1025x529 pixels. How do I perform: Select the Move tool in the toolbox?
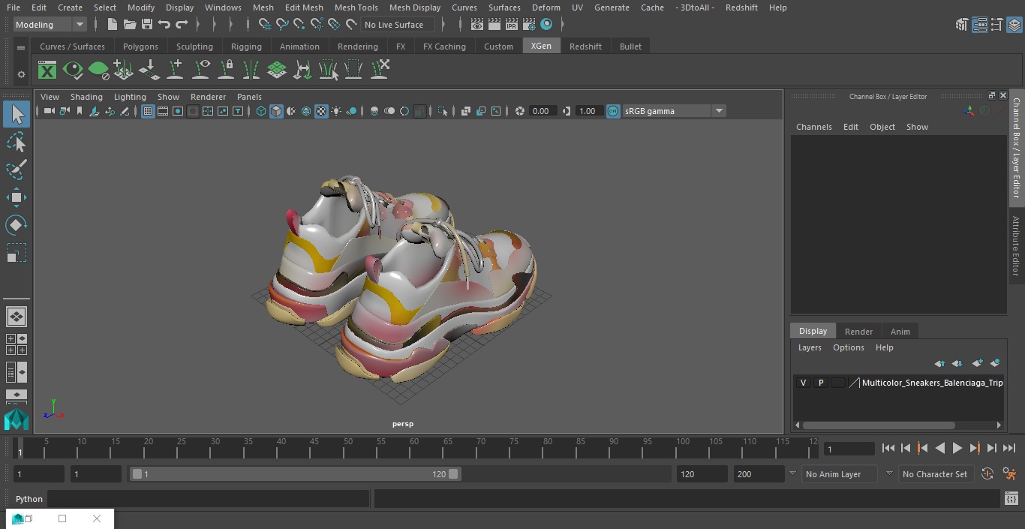16,198
